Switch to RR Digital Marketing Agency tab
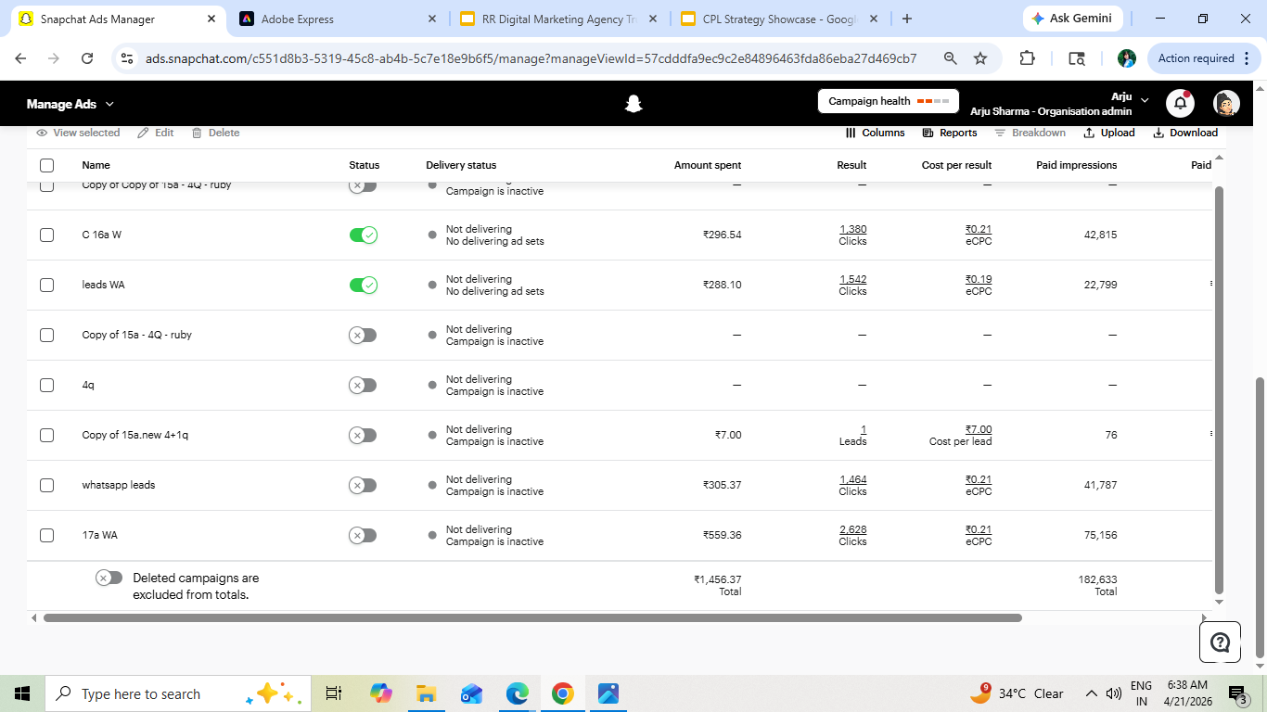Viewport: 1267px width, 712px height. pyautogui.click(x=560, y=19)
